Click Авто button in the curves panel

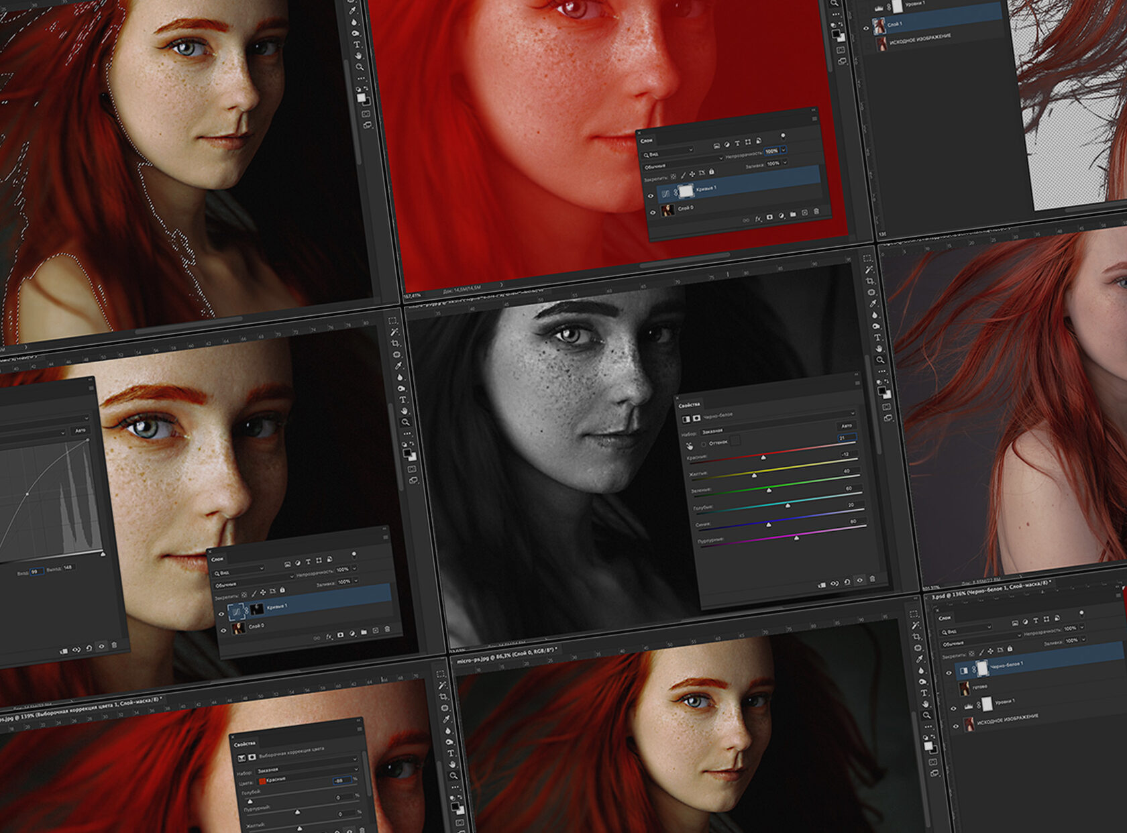tap(80, 430)
